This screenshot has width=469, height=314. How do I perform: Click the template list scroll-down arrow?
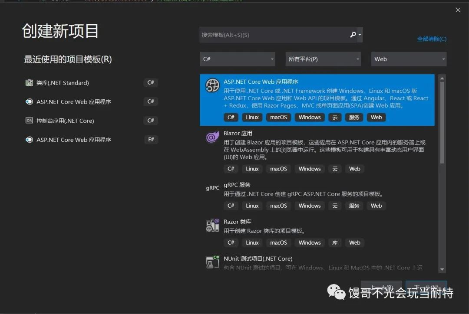(x=442, y=269)
